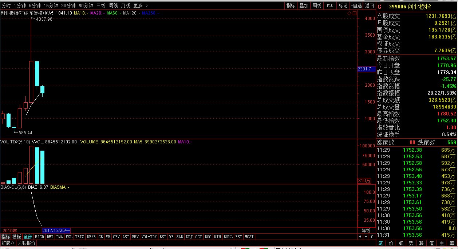This screenshot has height=249, width=458.
Task: Click the +自选 add to watchlist button
Action: pos(356,6)
